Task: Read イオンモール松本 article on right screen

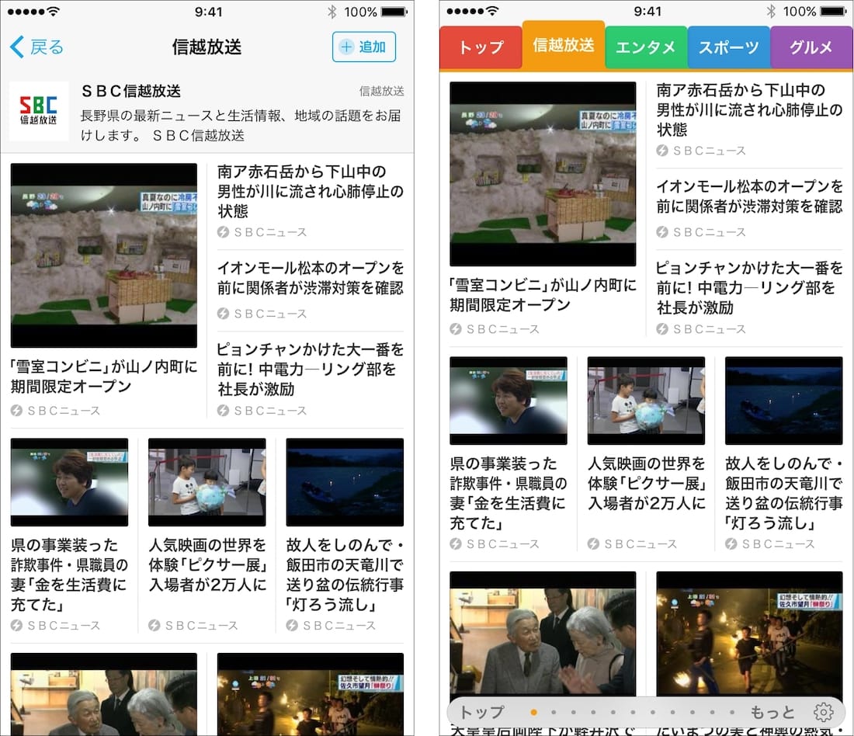Action: tap(749, 196)
